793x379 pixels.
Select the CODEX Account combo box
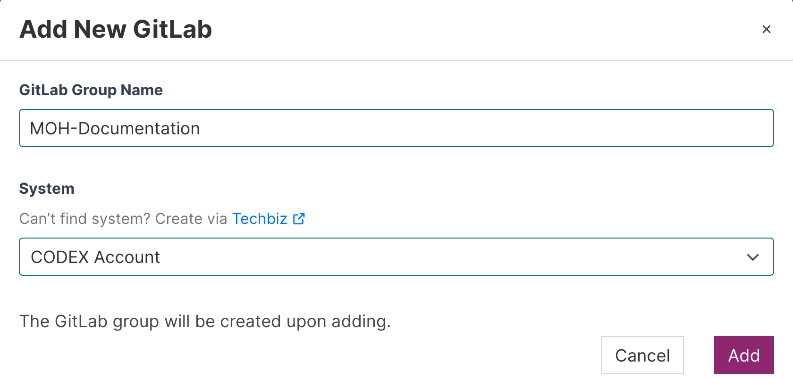[396, 257]
